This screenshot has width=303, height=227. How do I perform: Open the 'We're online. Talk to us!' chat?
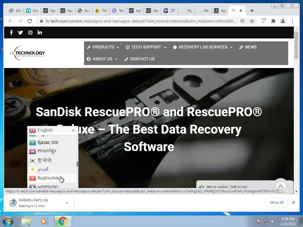(x=227, y=187)
